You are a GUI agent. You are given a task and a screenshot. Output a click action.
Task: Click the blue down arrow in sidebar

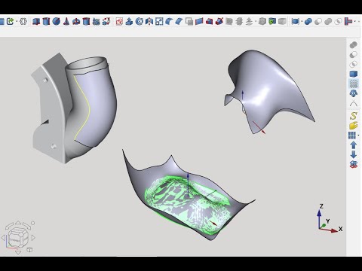pos(354,154)
